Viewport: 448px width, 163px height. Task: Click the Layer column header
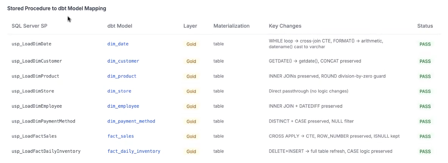(190, 26)
